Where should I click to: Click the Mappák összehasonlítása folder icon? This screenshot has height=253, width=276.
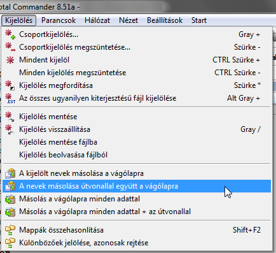[x=10, y=230]
